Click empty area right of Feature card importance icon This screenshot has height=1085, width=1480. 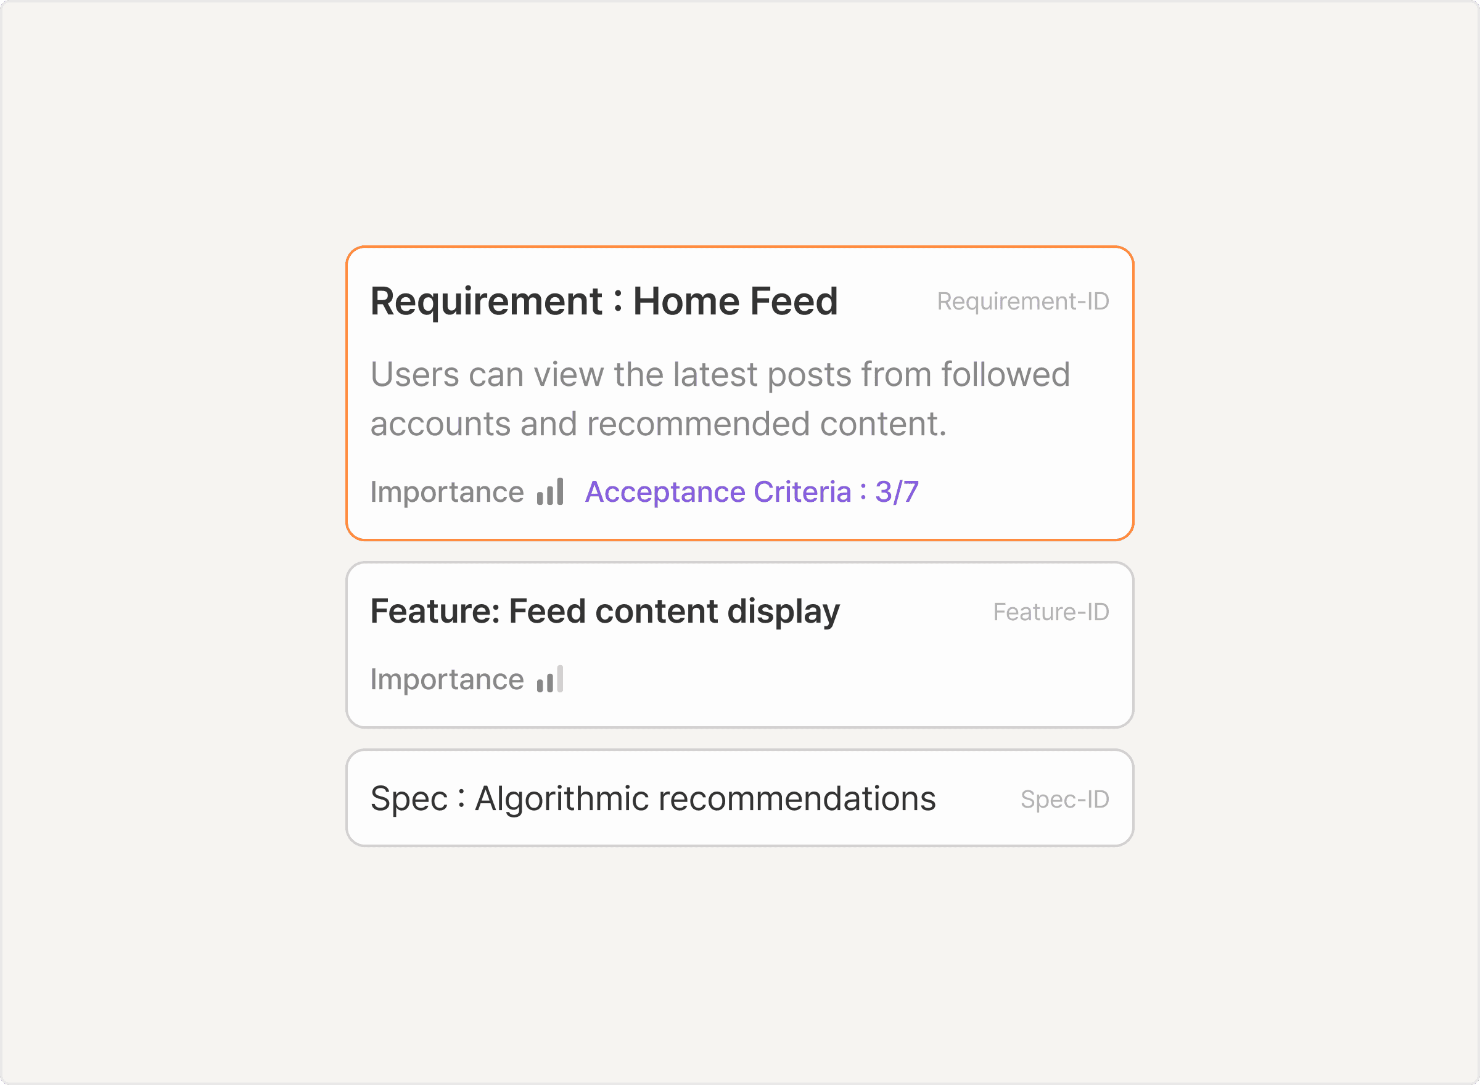point(821,679)
